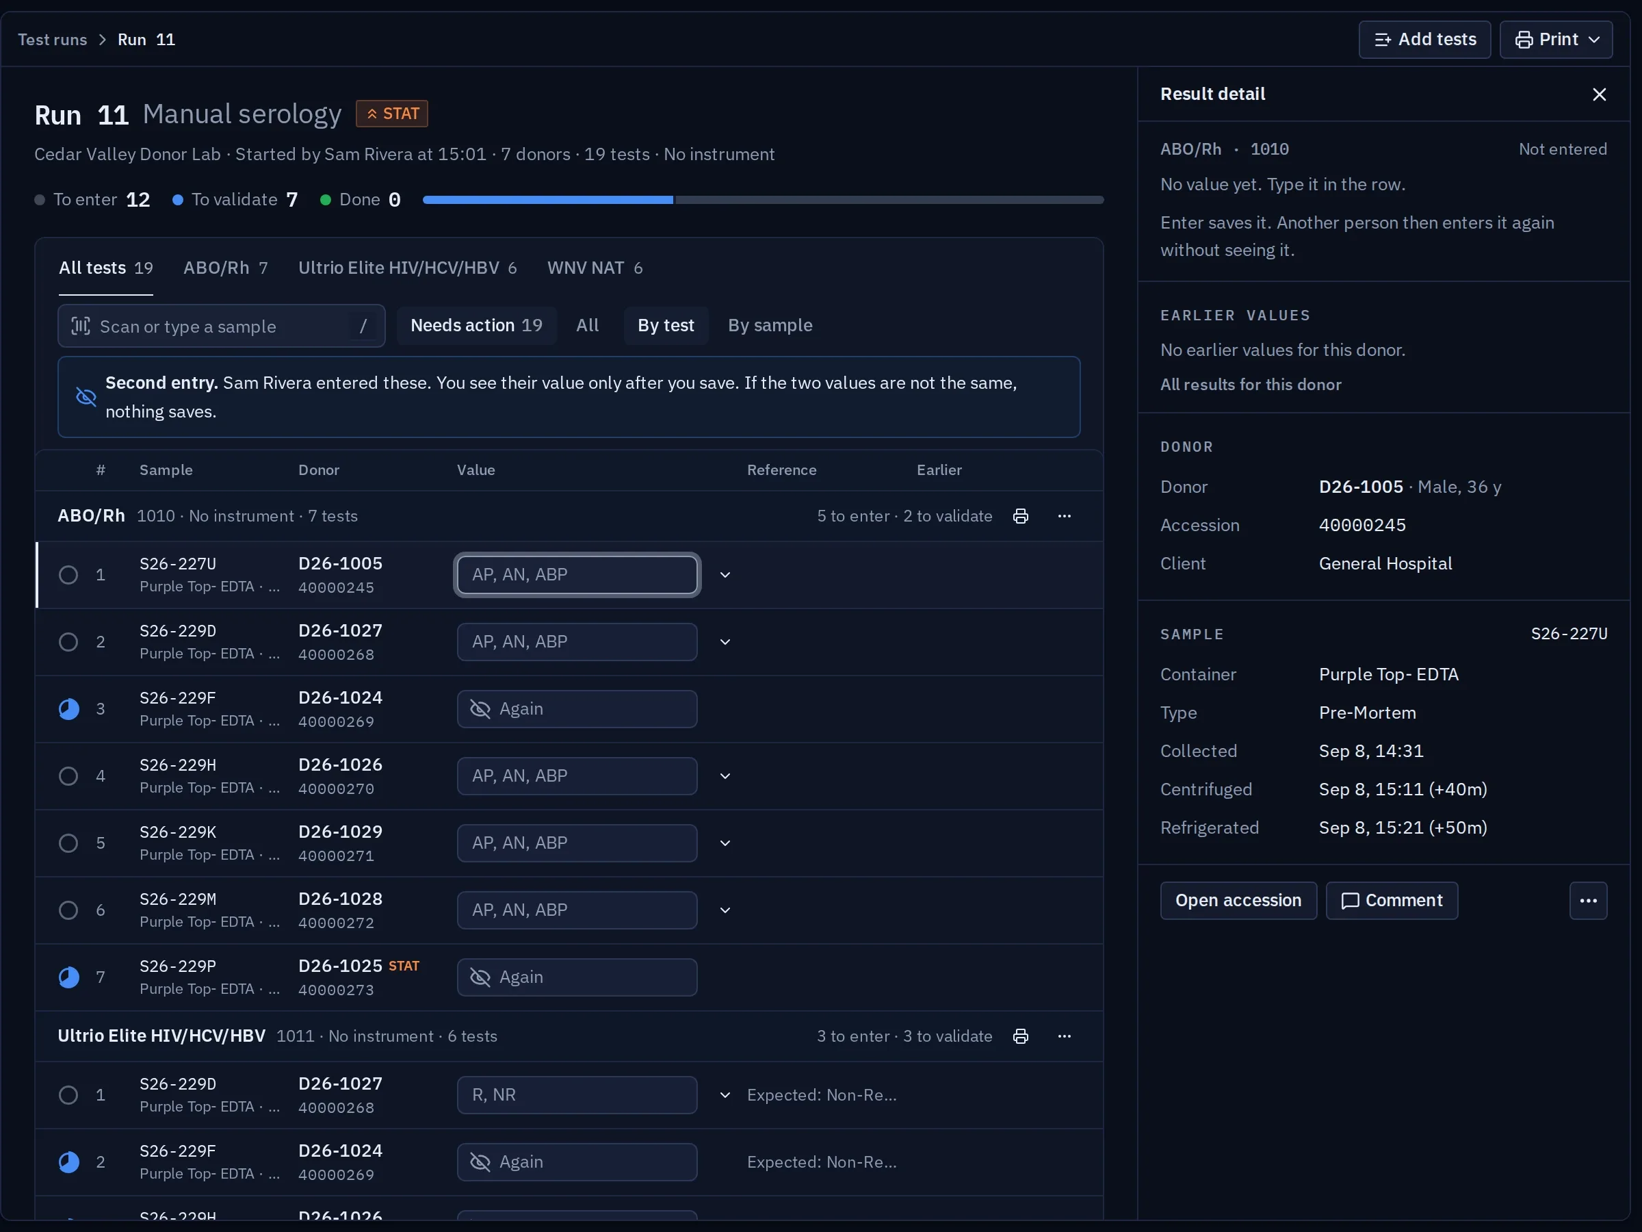Open the Print dropdown menu

[x=1555, y=40]
